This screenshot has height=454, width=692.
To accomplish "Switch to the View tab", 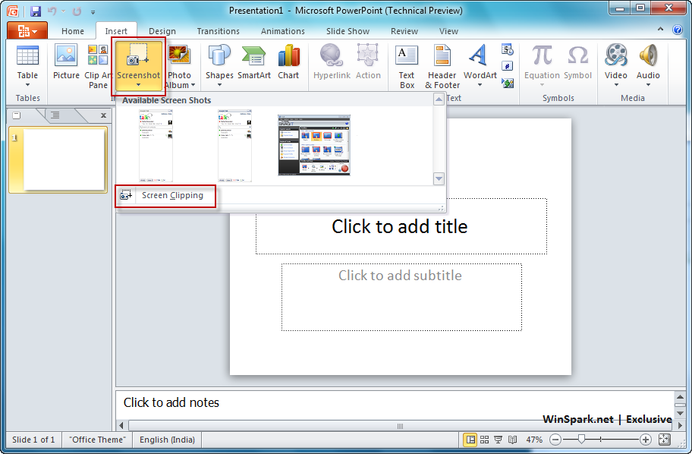I will [x=448, y=31].
